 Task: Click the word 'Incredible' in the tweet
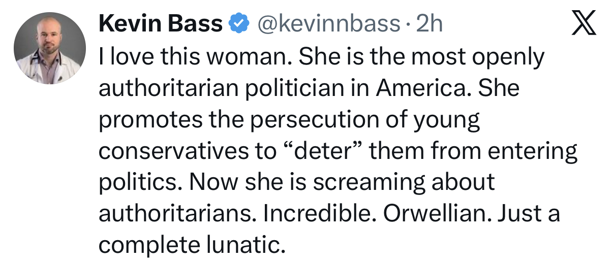pos(319,214)
